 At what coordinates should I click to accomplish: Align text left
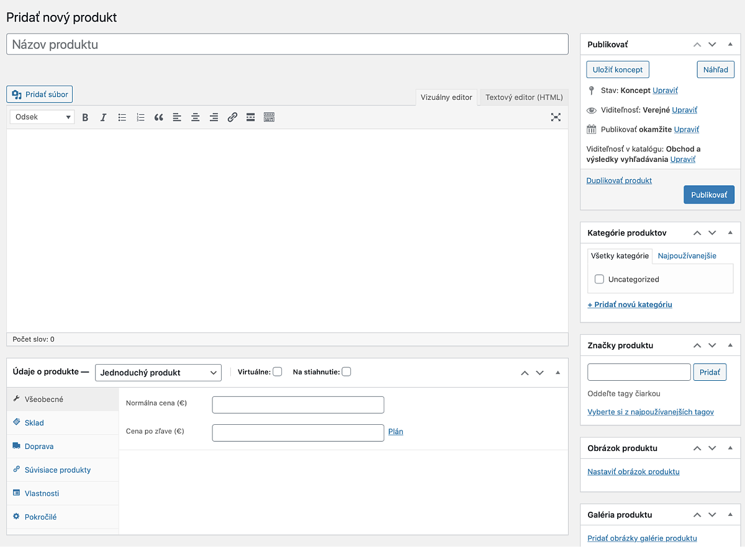(x=177, y=117)
